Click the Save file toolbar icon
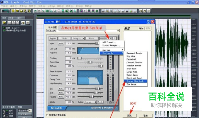This screenshot has width=199, height=118. tap(21, 11)
